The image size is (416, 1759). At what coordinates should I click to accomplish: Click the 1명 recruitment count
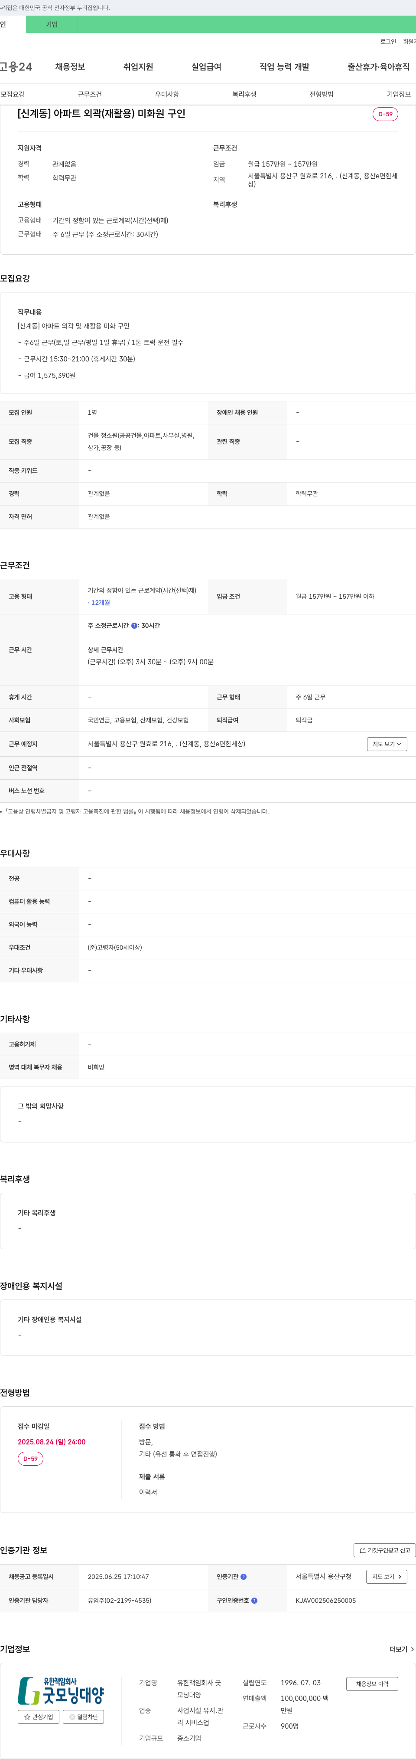(92, 413)
